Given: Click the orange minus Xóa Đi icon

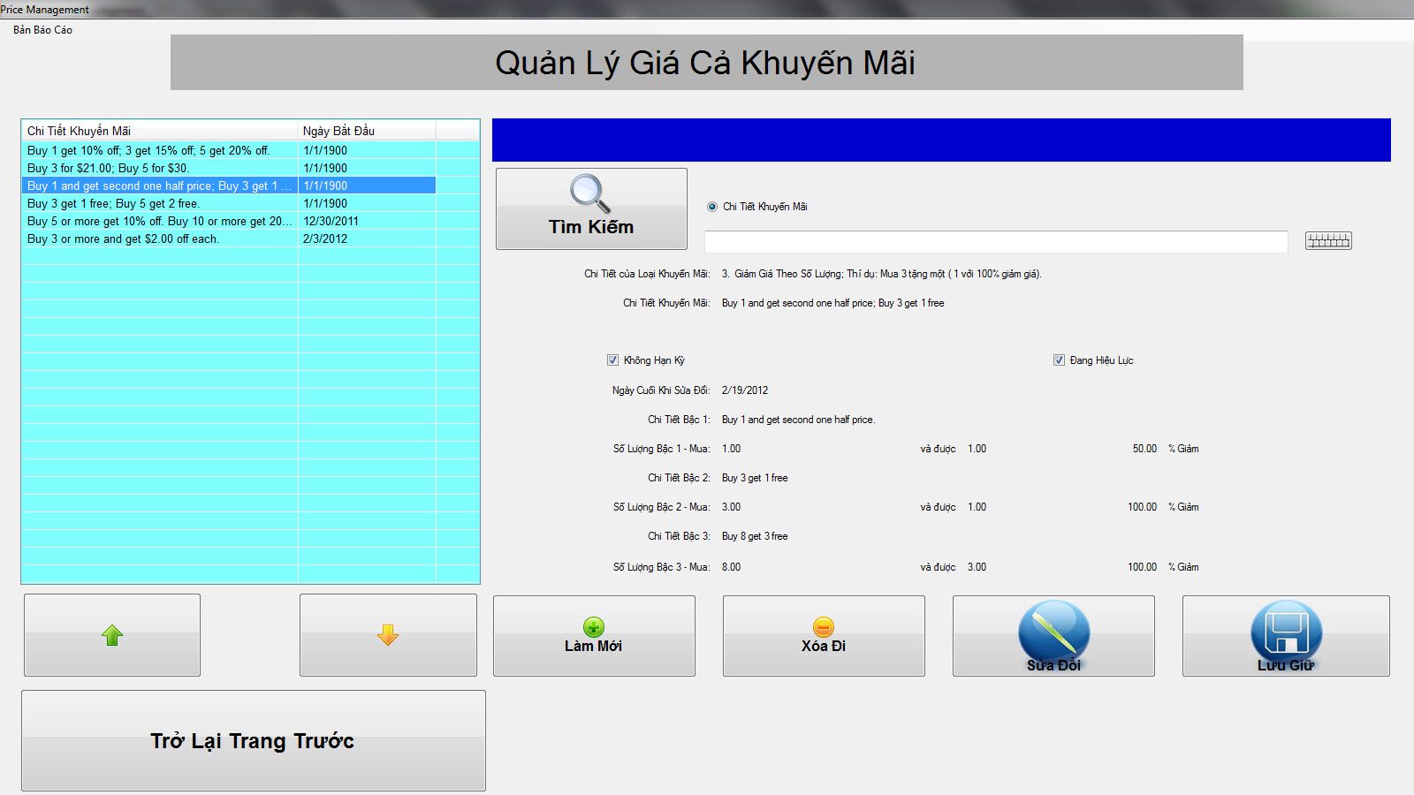Looking at the screenshot, I should [x=823, y=627].
